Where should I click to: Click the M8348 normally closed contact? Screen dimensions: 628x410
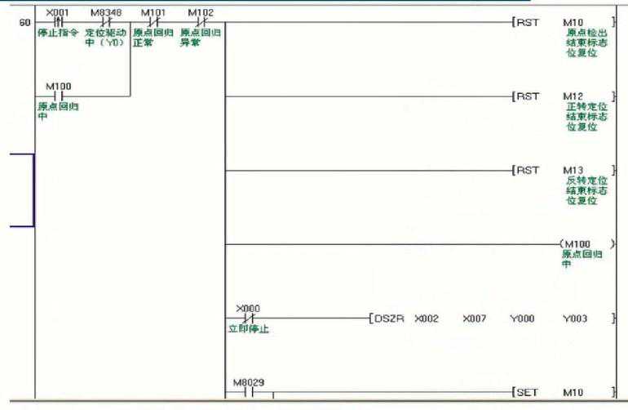pos(104,22)
